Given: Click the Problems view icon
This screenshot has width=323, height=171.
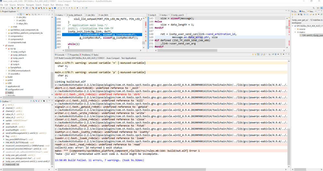Looking at the screenshot, I should coord(81,55).
